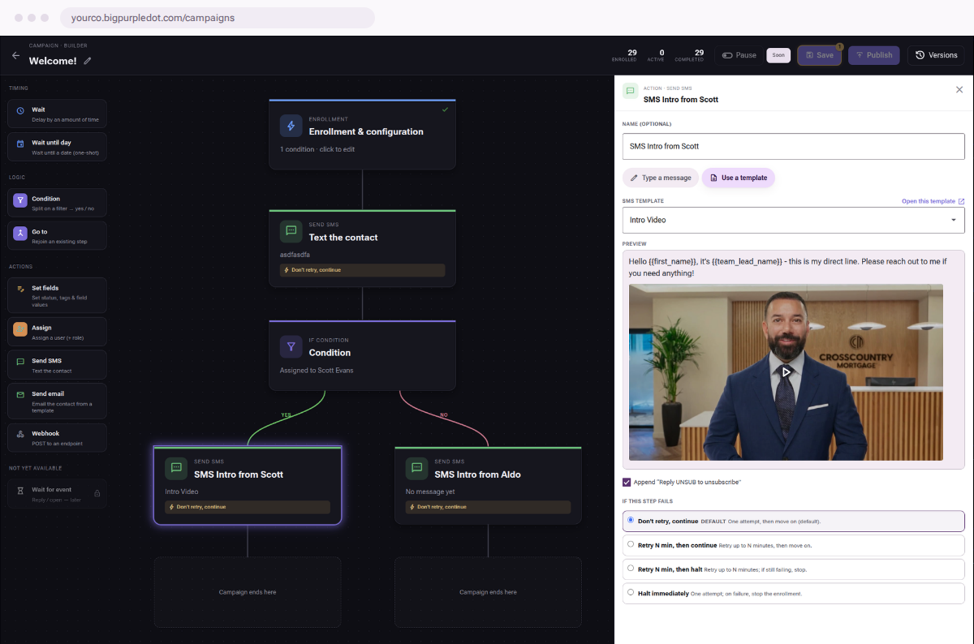Image resolution: width=974 pixels, height=644 pixels.
Task: Select Halt immediately option
Action: (794, 593)
